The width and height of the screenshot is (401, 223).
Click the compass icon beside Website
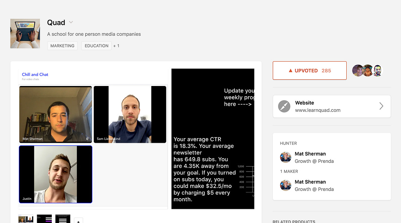pyautogui.click(x=284, y=106)
